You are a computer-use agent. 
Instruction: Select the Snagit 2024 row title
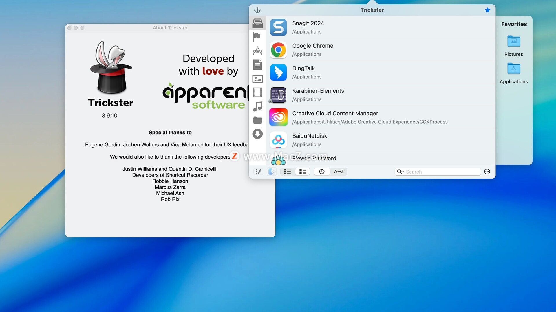coord(308,23)
